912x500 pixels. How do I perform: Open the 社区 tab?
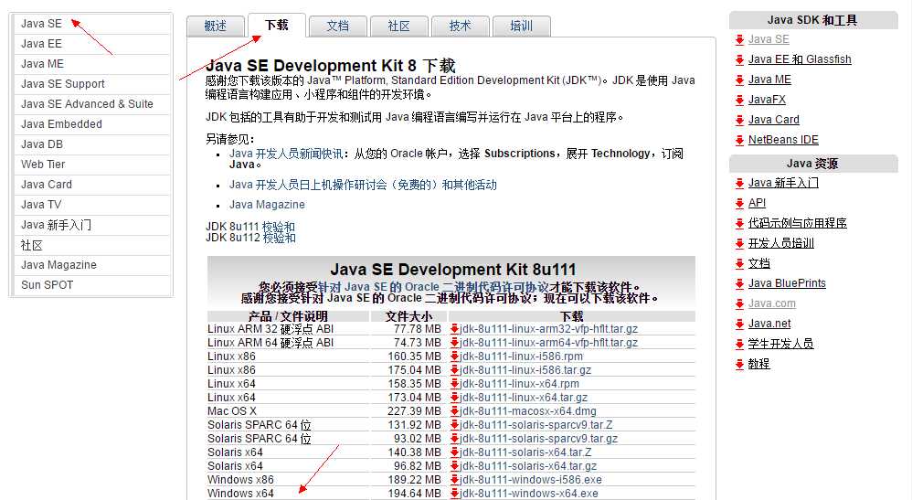point(399,27)
